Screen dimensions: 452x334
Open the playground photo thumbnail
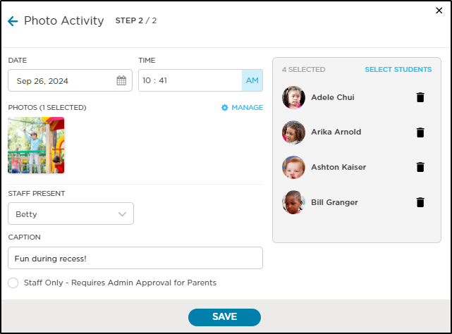click(x=36, y=145)
